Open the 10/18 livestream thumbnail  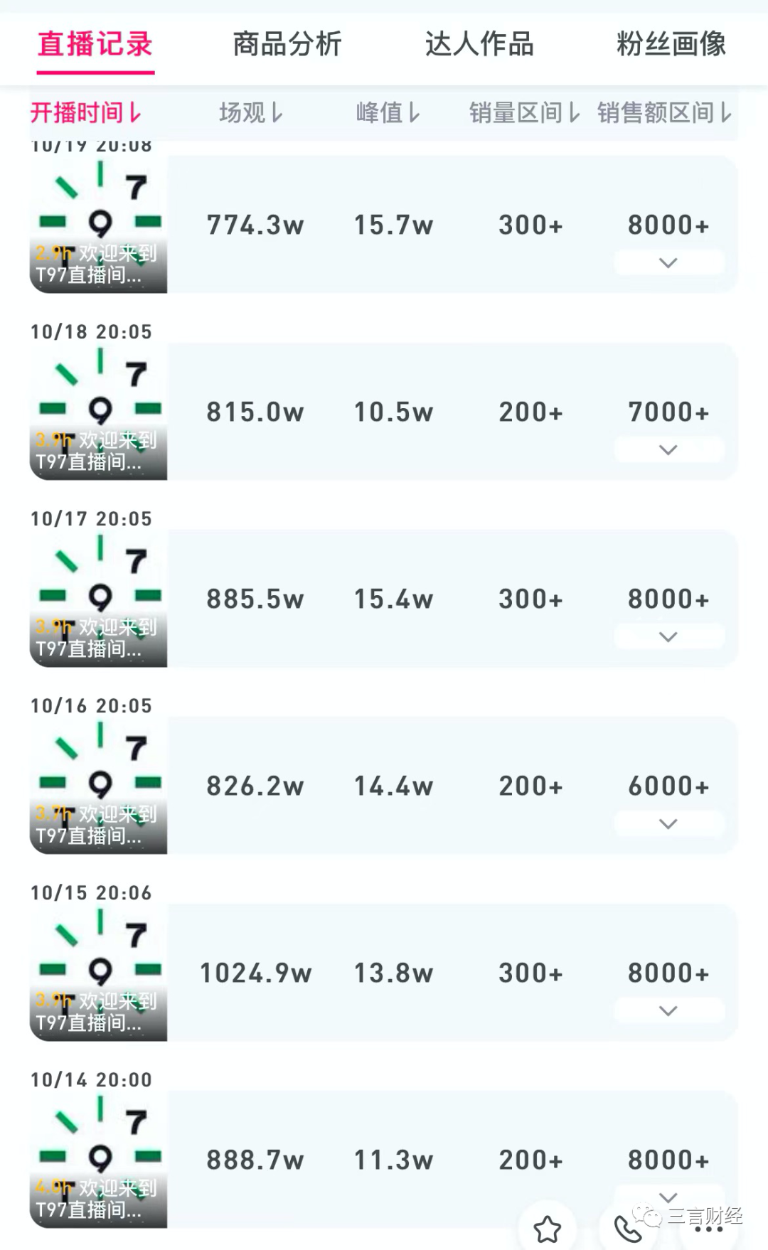pyautogui.click(x=99, y=412)
